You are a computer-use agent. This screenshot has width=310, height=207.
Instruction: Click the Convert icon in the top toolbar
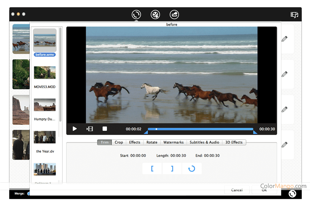pos(136,14)
